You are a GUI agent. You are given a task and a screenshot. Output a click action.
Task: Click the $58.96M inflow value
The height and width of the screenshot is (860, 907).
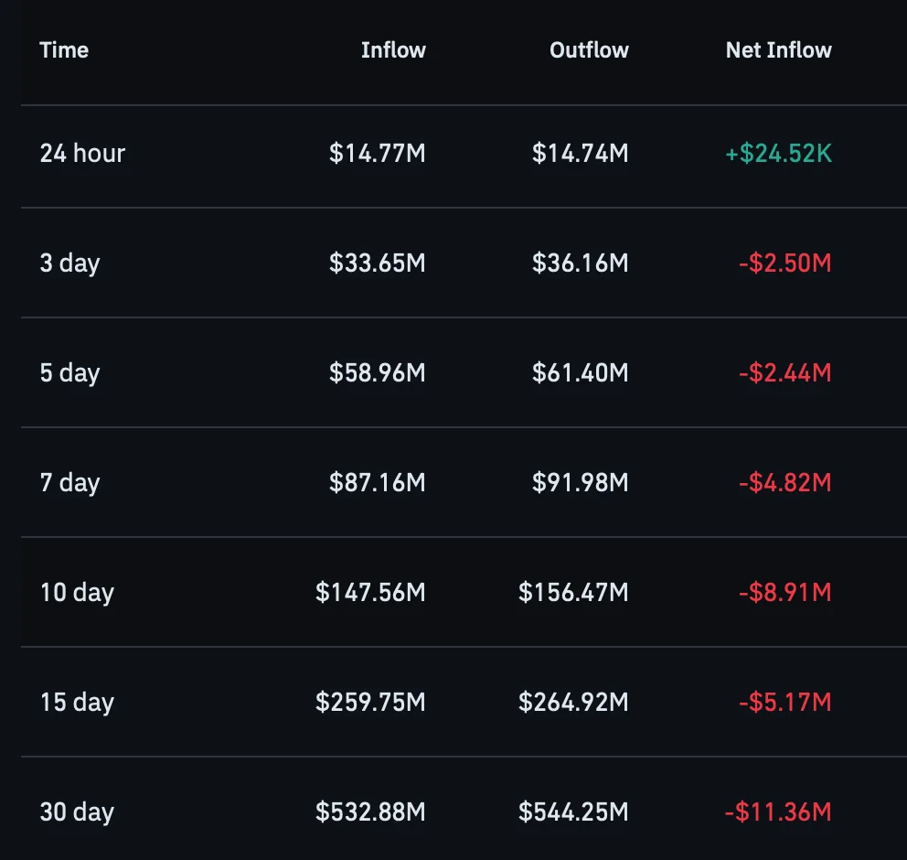pos(377,372)
